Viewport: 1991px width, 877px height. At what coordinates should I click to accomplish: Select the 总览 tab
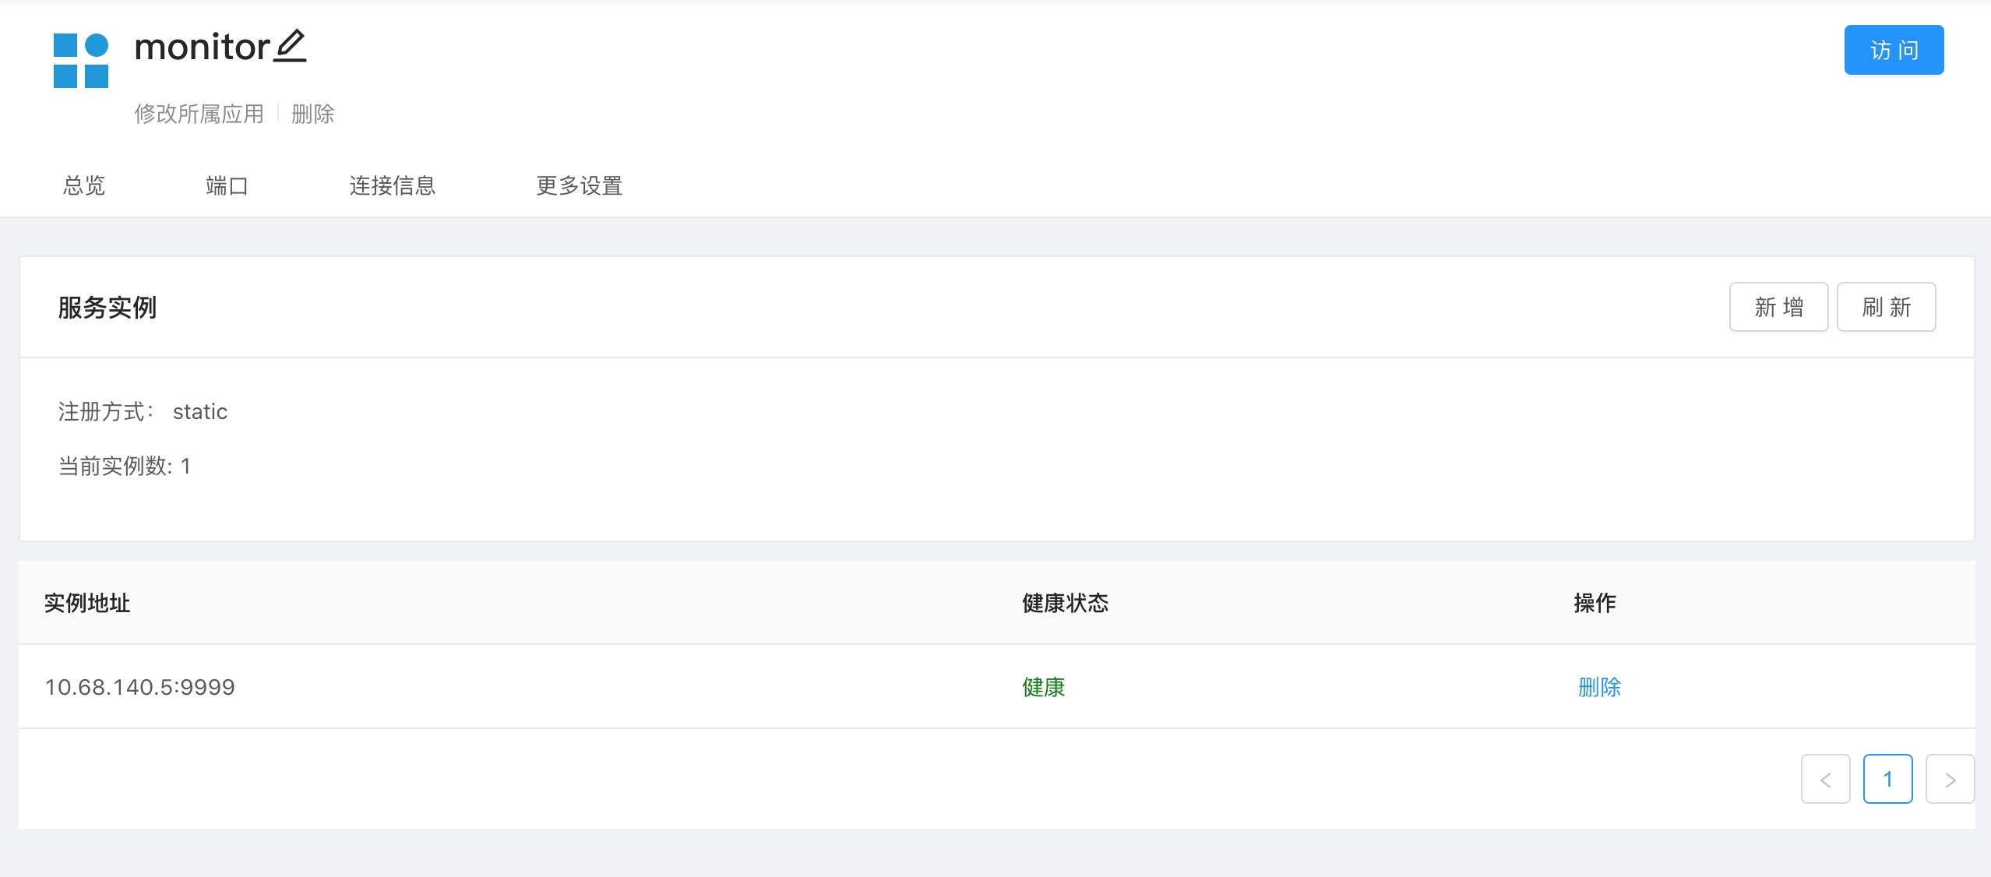click(x=83, y=185)
